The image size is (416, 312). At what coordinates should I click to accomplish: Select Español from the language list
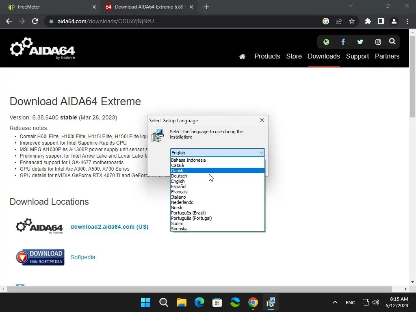coord(217,186)
